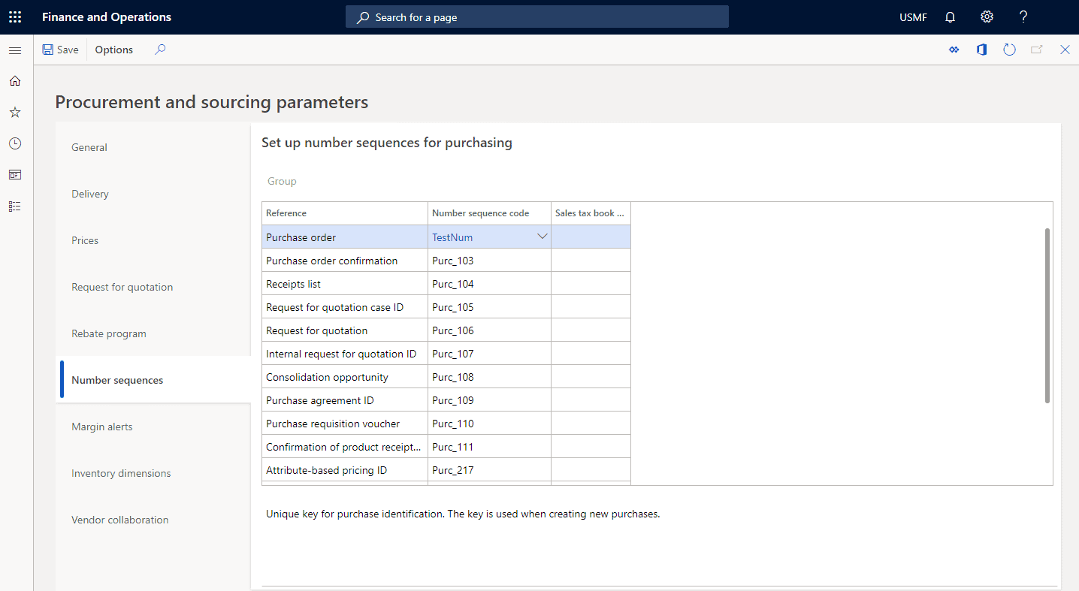
Task: Click the Purc_105 sequence code cell
Action: coord(489,307)
